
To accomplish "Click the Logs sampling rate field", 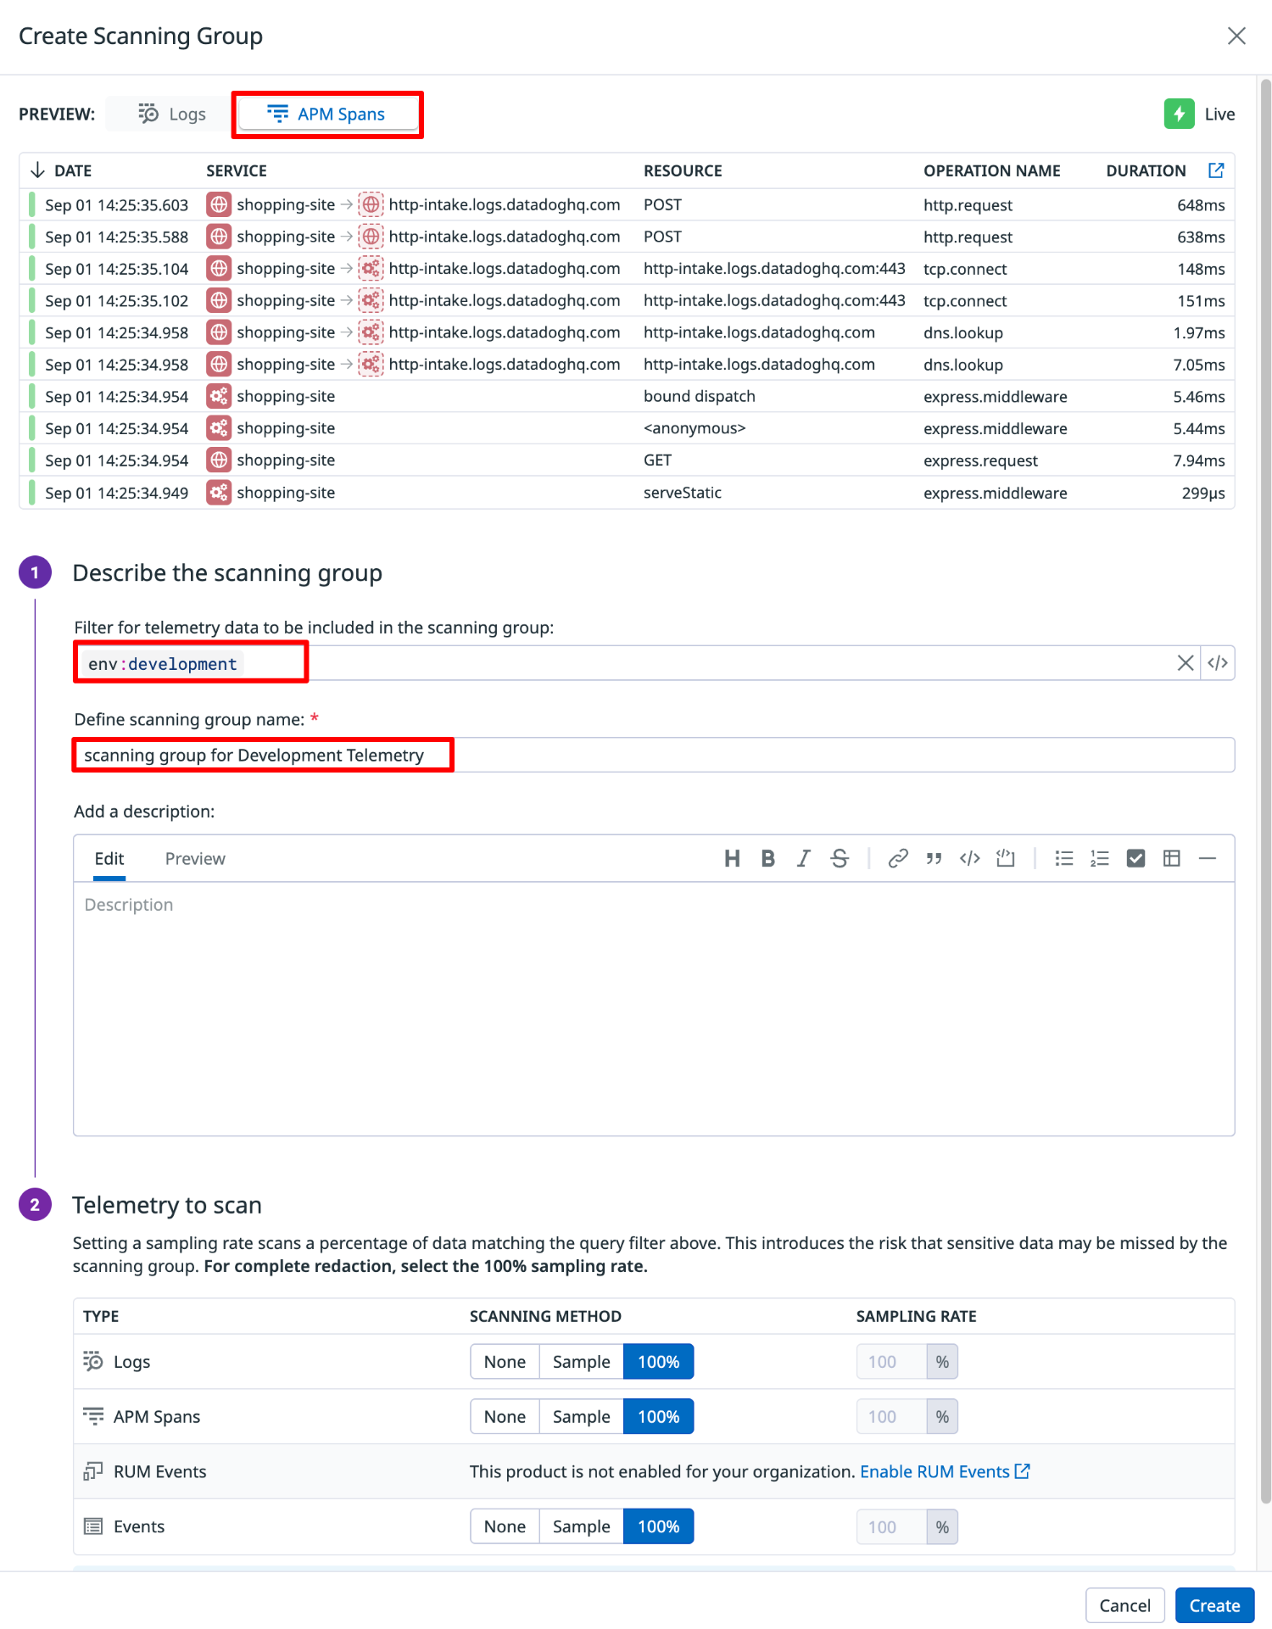I will [891, 1361].
